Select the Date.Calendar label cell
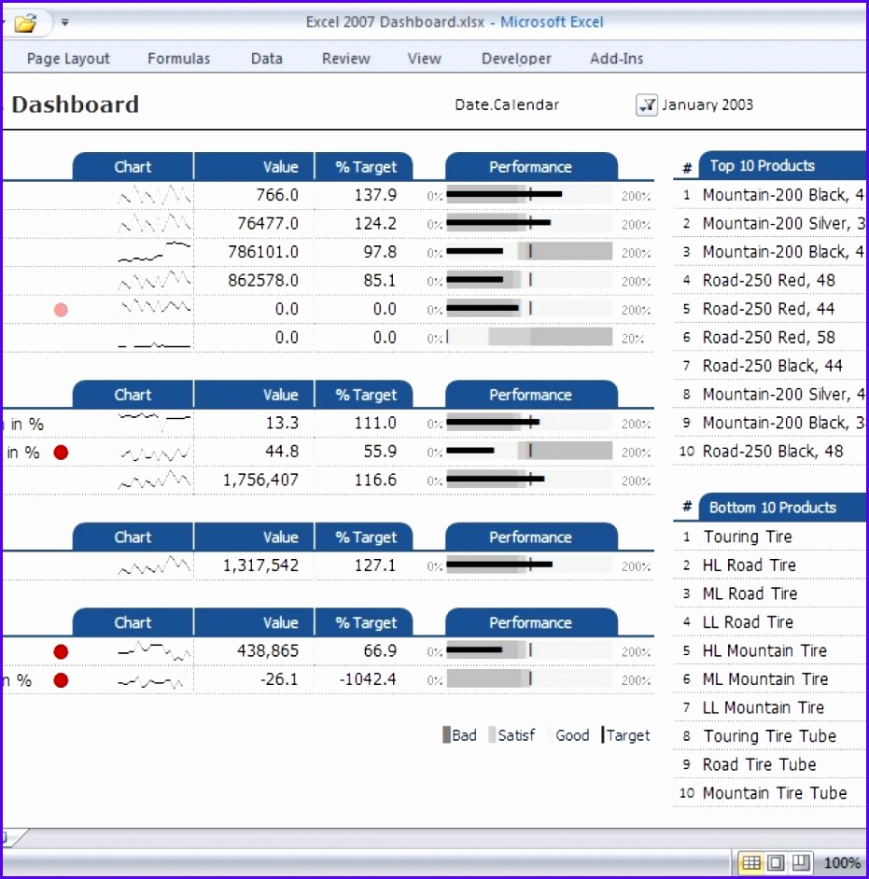Screen dimensions: 869x879 [507, 105]
